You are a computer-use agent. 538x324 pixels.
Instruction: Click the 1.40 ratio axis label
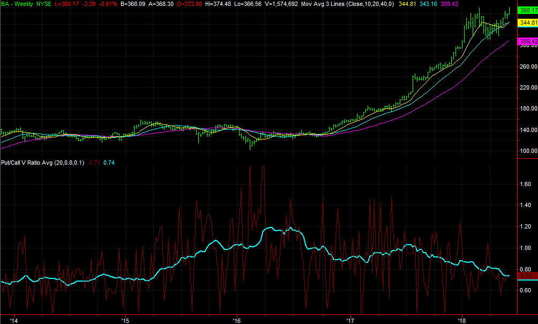coord(525,205)
